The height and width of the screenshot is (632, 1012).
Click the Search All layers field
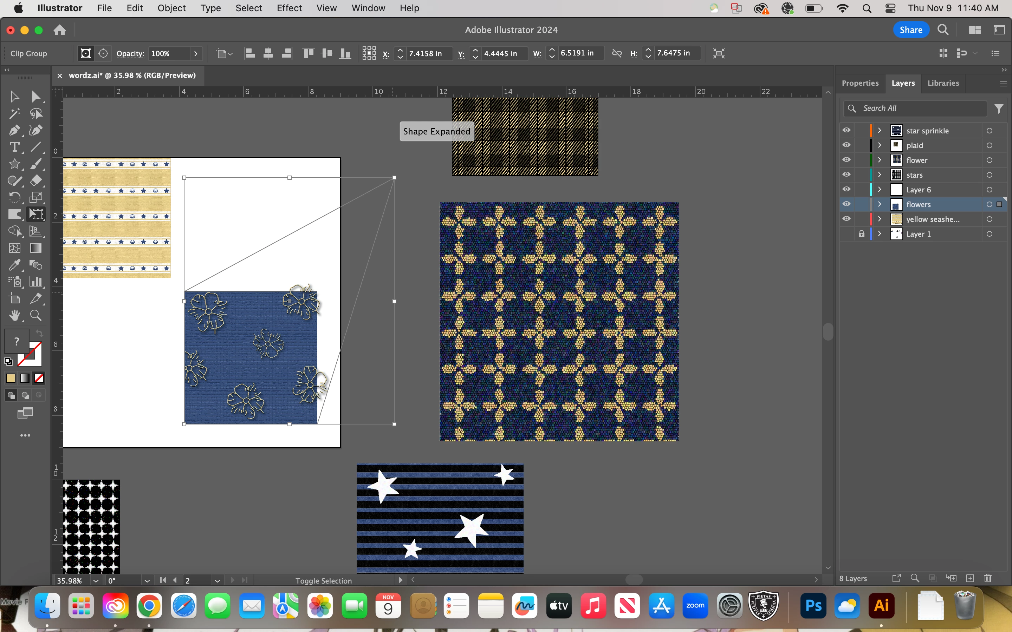920,108
